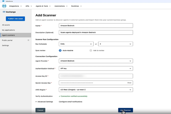Go to All assets in sidebar
The width and height of the screenshot is (171, 114).
pyautogui.click(x=6, y=25)
